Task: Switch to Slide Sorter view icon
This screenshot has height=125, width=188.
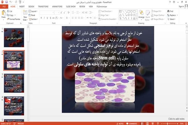Action: (147, 123)
